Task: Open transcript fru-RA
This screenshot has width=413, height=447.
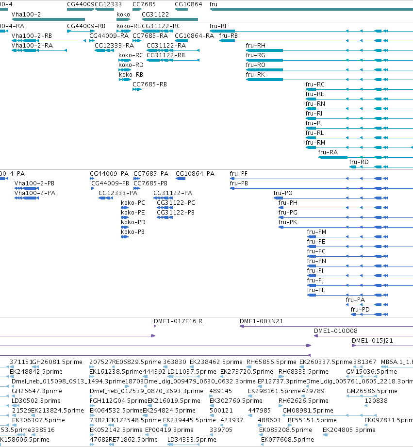Action: pos(328,152)
